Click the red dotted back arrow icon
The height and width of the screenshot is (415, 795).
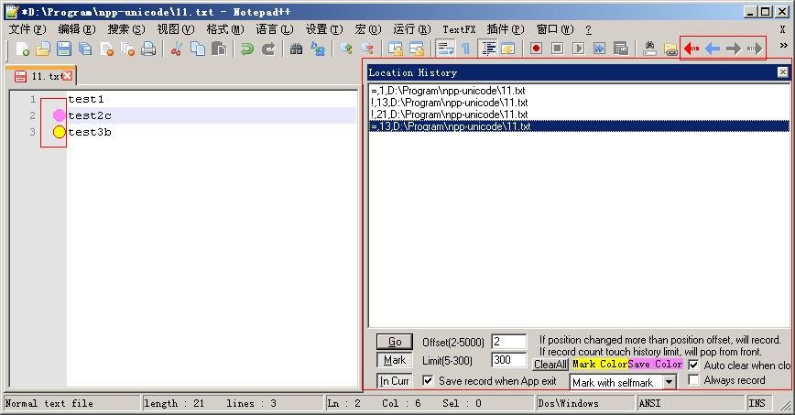692,49
